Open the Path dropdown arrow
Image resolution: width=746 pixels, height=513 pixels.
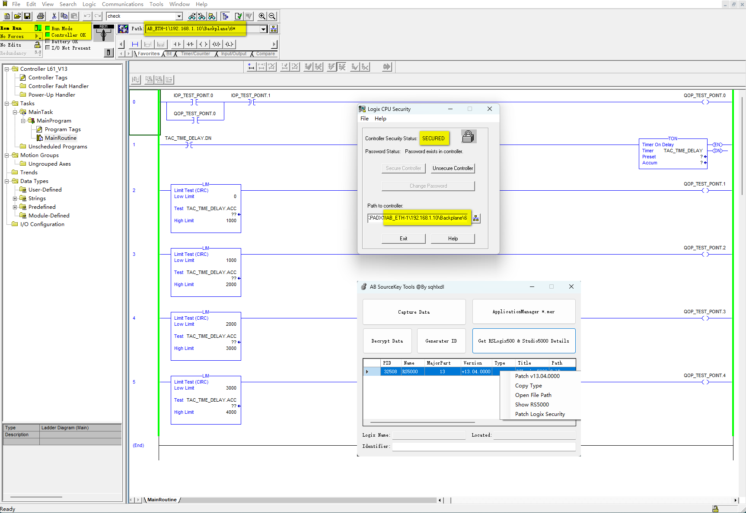263,29
